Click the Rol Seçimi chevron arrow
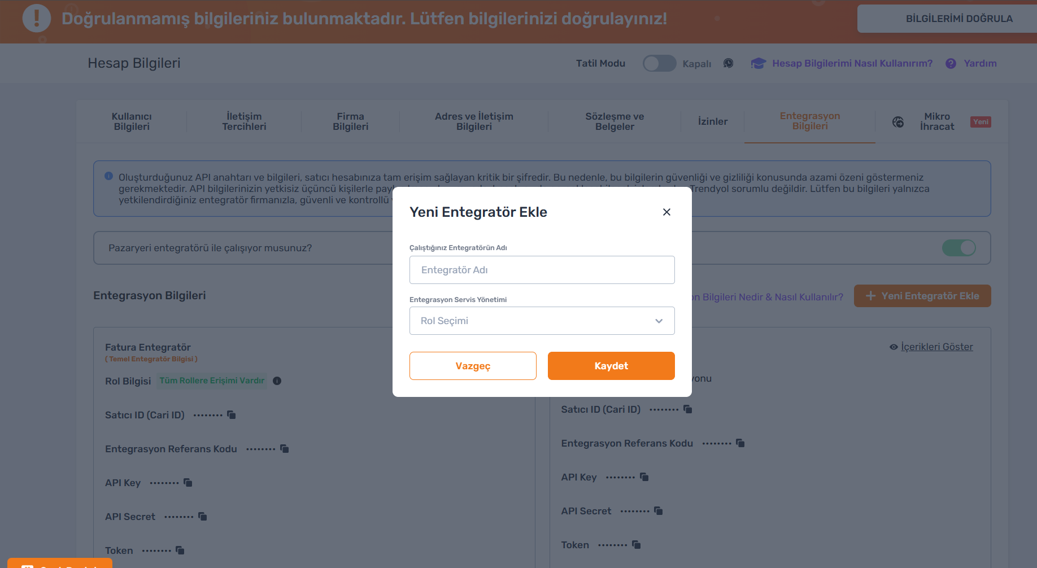The image size is (1037, 568). pyautogui.click(x=659, y=321)
